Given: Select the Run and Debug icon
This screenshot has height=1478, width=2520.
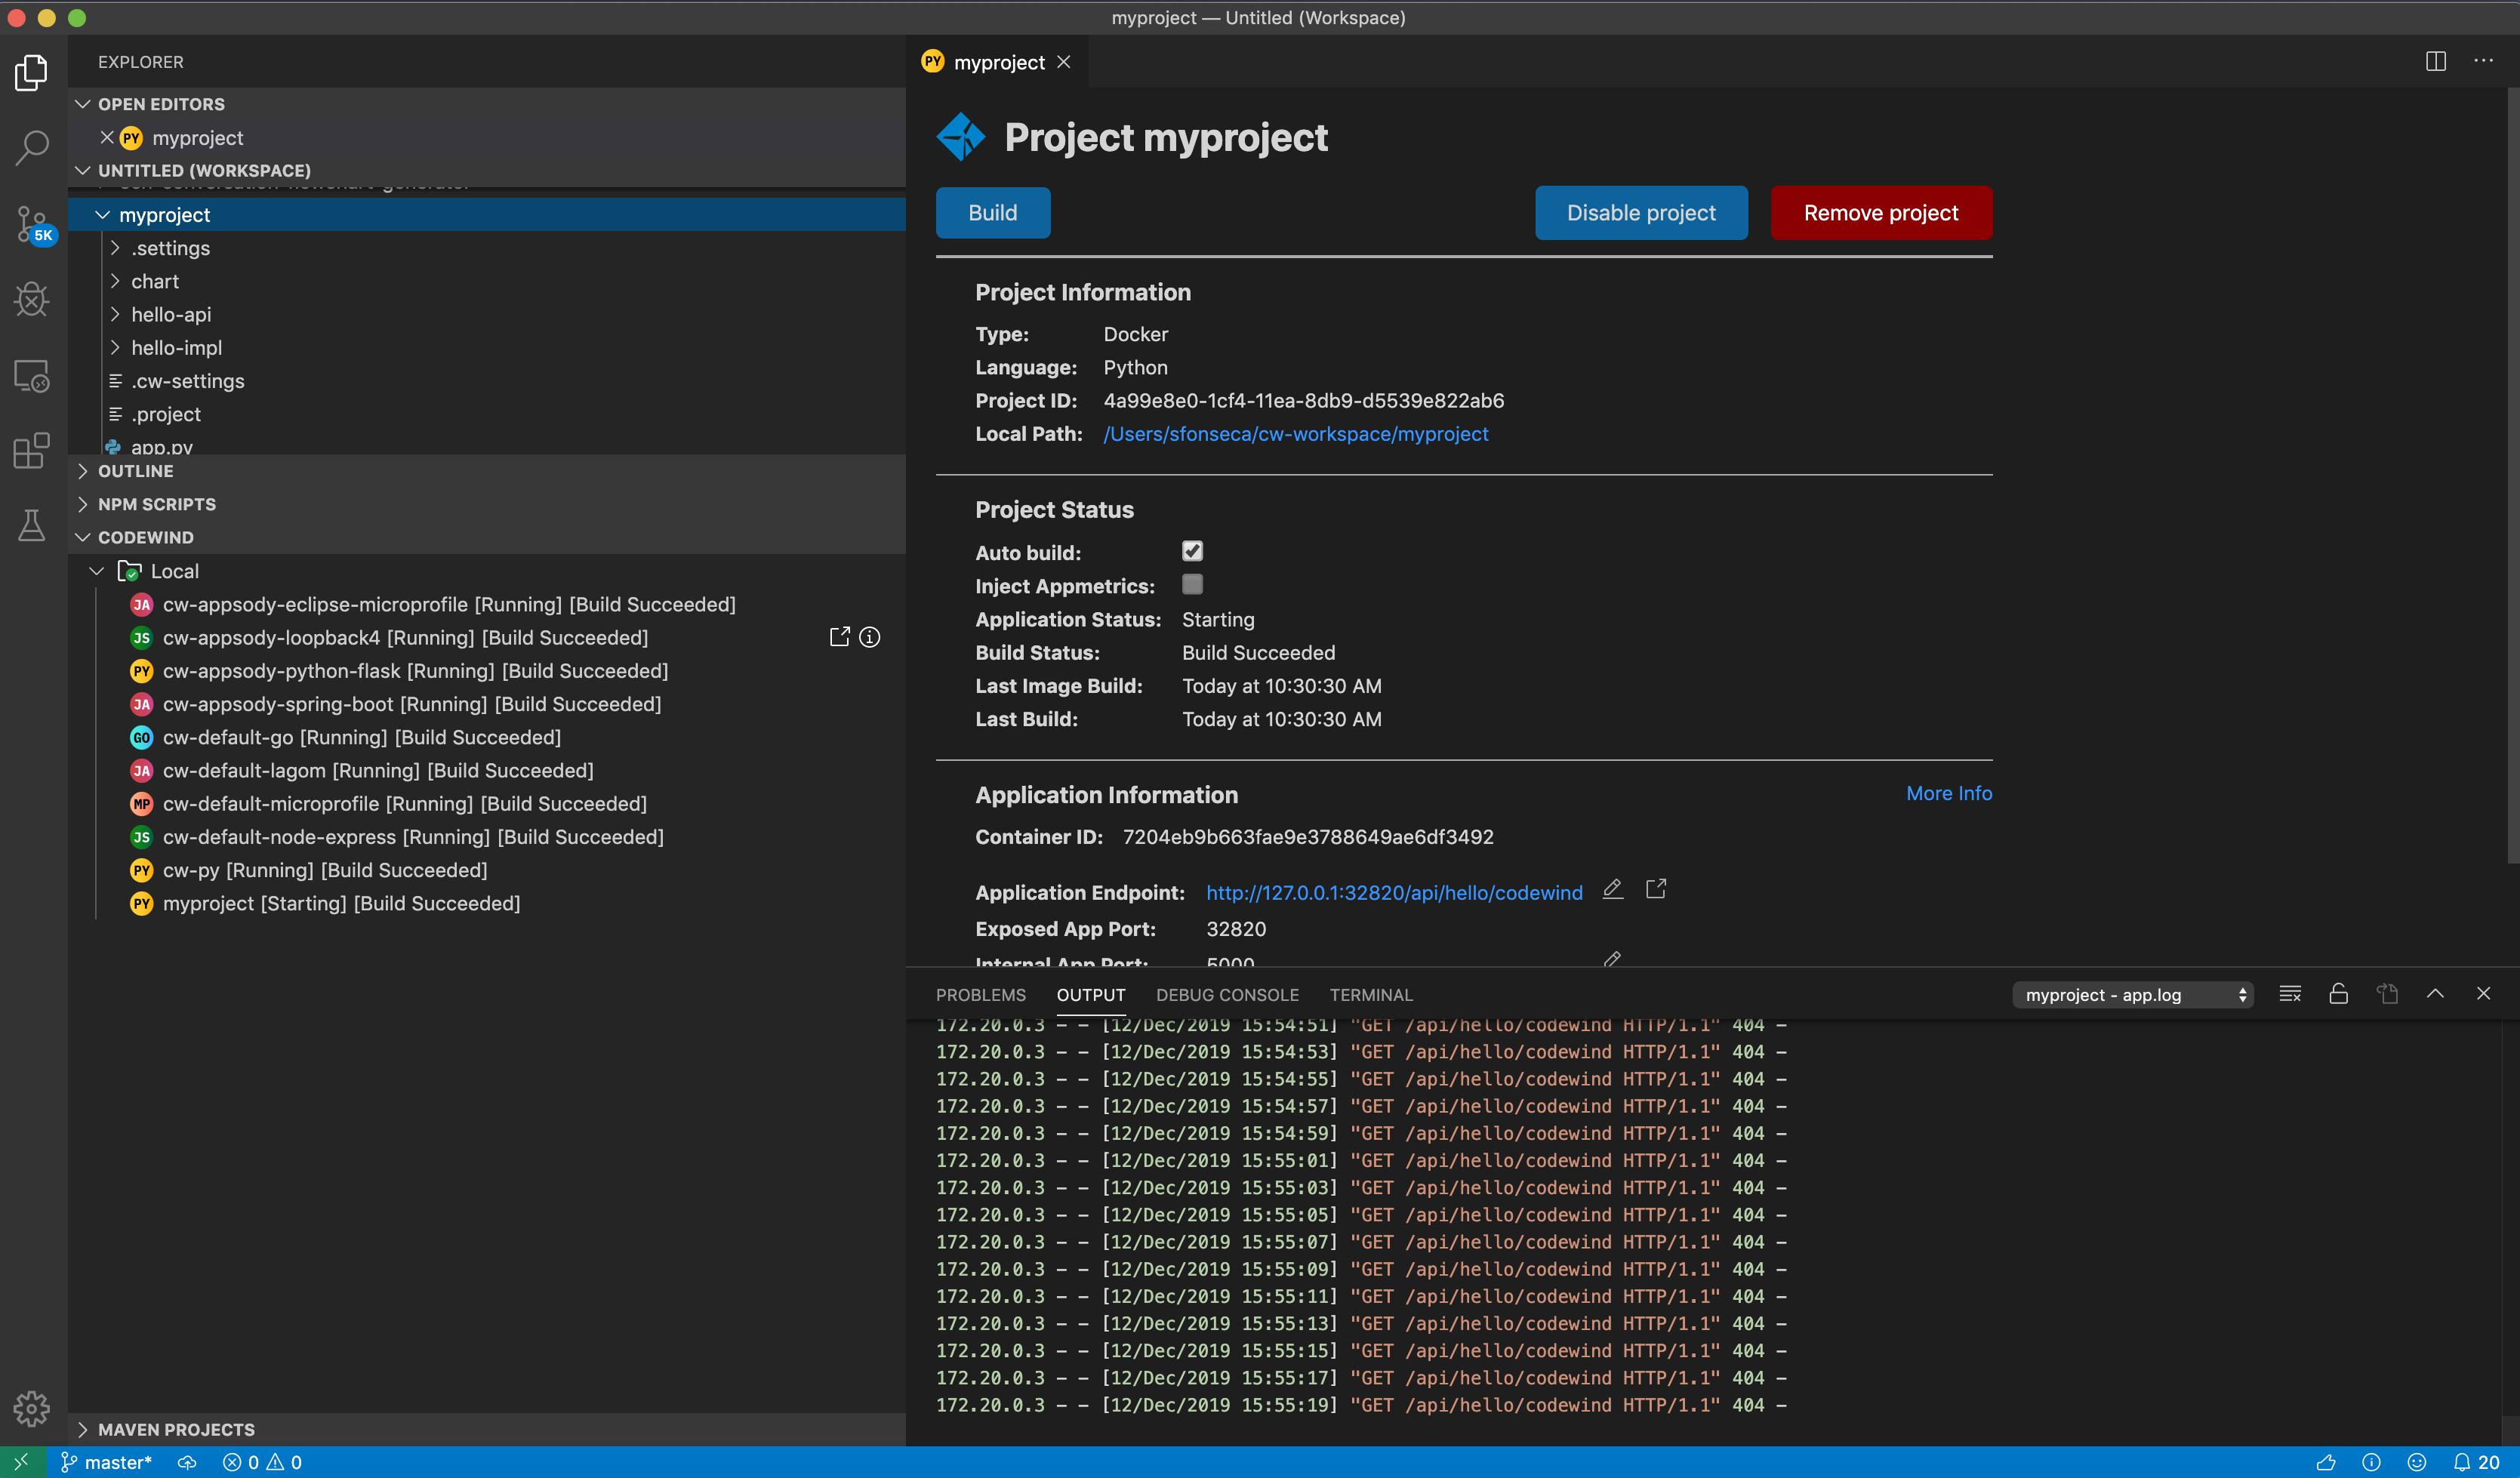Looking at the screenshot, I should [x=31, y=299].
